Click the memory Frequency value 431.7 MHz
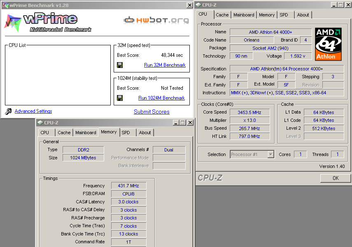 [x=128, y=186]
